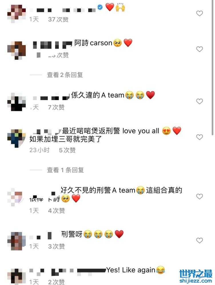Image resolution: width=215 pixels, height=285 pixels.
Task: Expand 查看2条回复 replies
Action: click(x=65, y=75)
